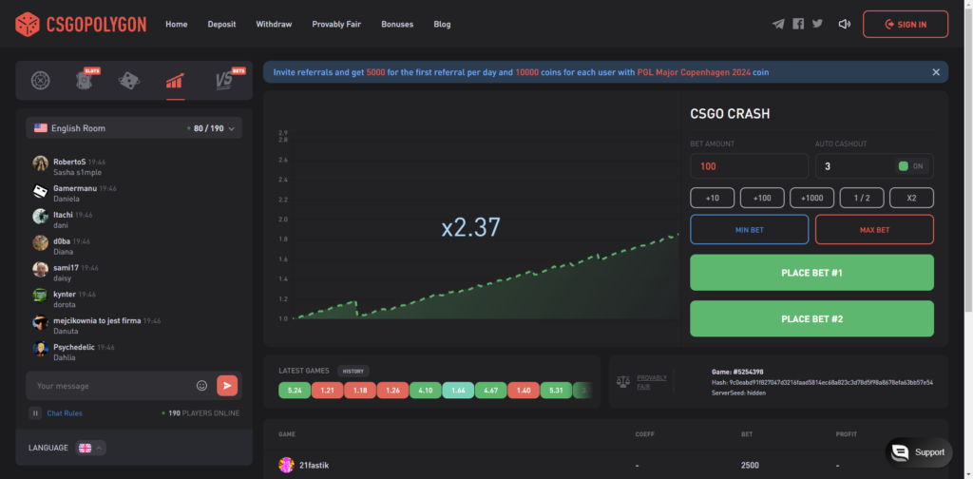Image resolution: width=973 pixels, height=479 pixels.
Task: Open Provably Fair menu item
Action: point(336,24)
